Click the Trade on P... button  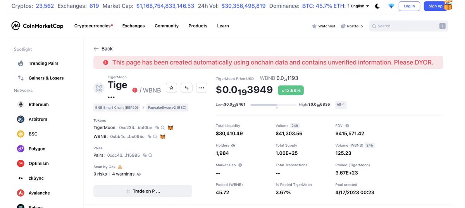143,191
